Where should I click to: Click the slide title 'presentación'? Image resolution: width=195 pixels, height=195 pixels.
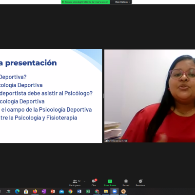coord(31,63)
